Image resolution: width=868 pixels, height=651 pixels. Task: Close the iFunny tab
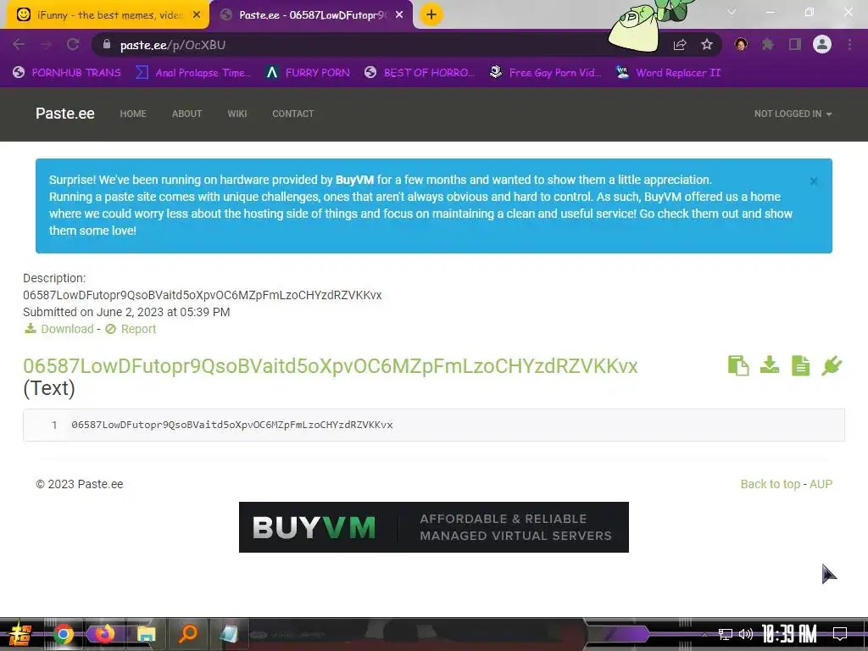[x=197, y=15]
